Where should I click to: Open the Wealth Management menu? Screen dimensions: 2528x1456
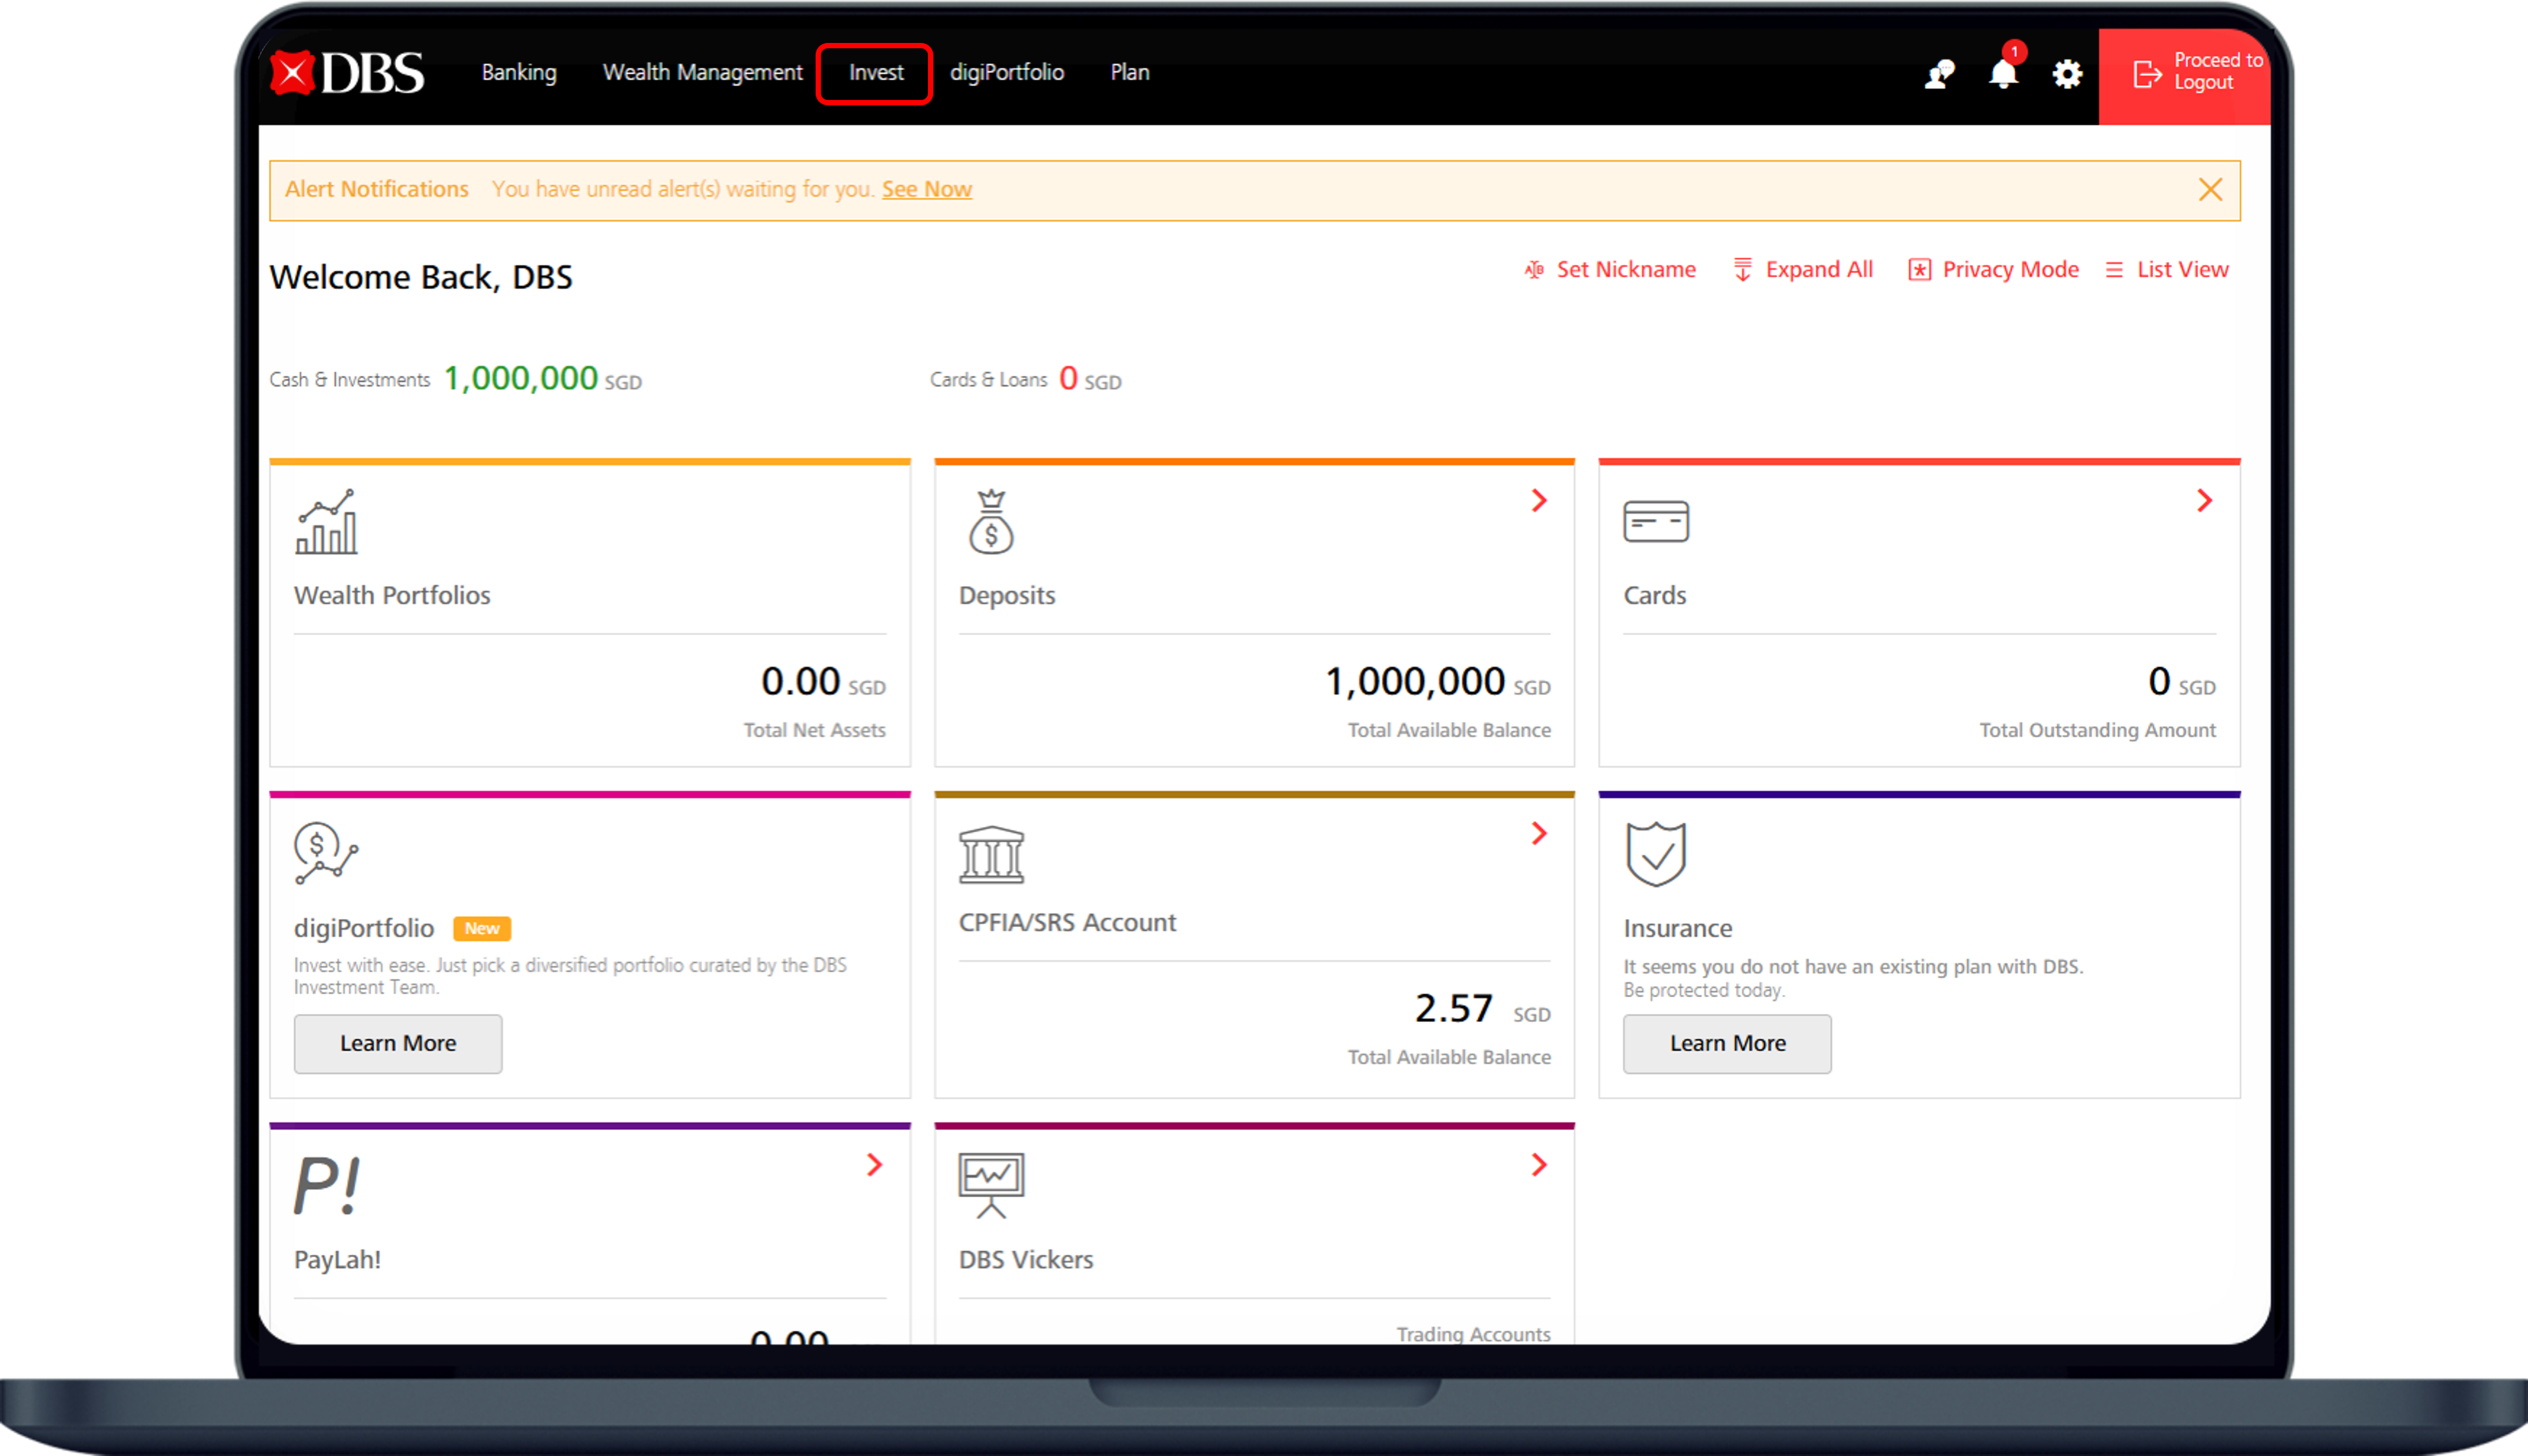point(702,72)
